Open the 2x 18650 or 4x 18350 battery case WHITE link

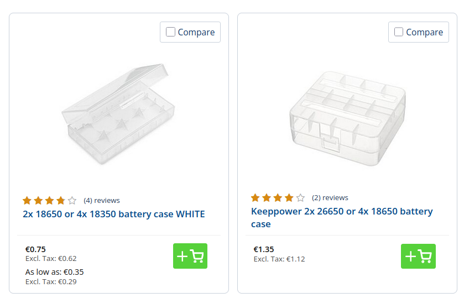pos(114,214)
